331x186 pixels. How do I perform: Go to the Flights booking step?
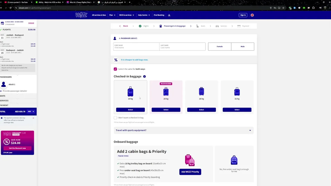point(144,26)
